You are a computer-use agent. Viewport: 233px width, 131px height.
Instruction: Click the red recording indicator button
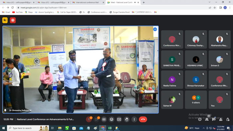[13, 20]
